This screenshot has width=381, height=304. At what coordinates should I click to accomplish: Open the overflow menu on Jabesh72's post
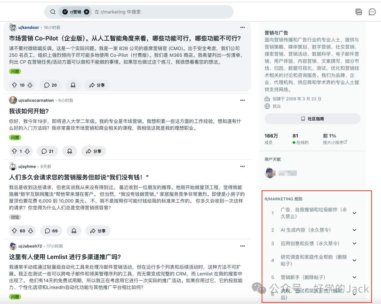pyautogui.click(x=242, y=246)
